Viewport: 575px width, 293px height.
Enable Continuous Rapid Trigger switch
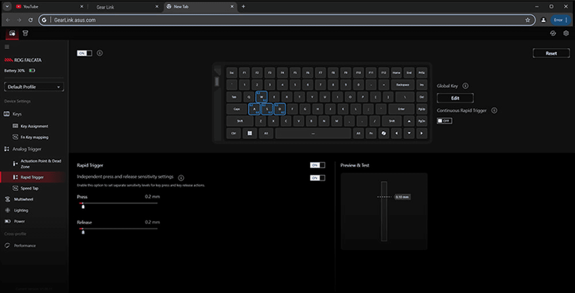pos(444,121)
